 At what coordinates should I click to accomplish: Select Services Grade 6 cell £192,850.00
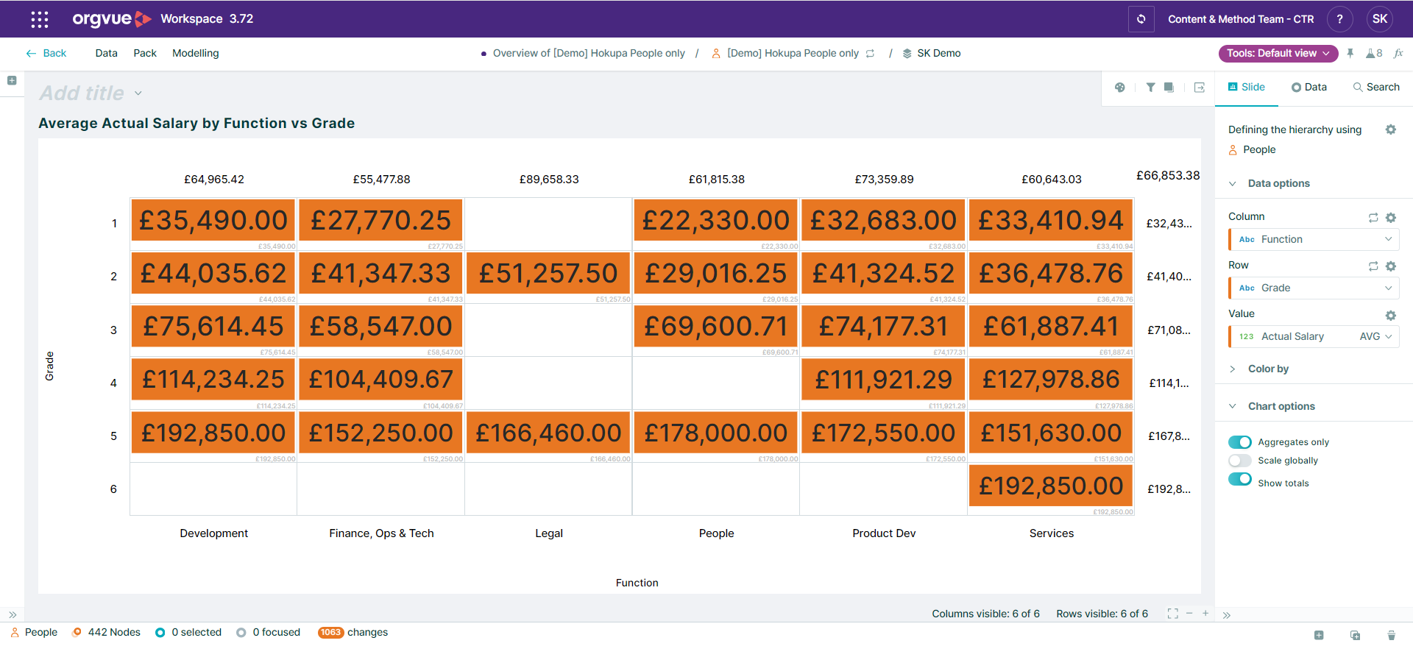[x=1051, y=486]
